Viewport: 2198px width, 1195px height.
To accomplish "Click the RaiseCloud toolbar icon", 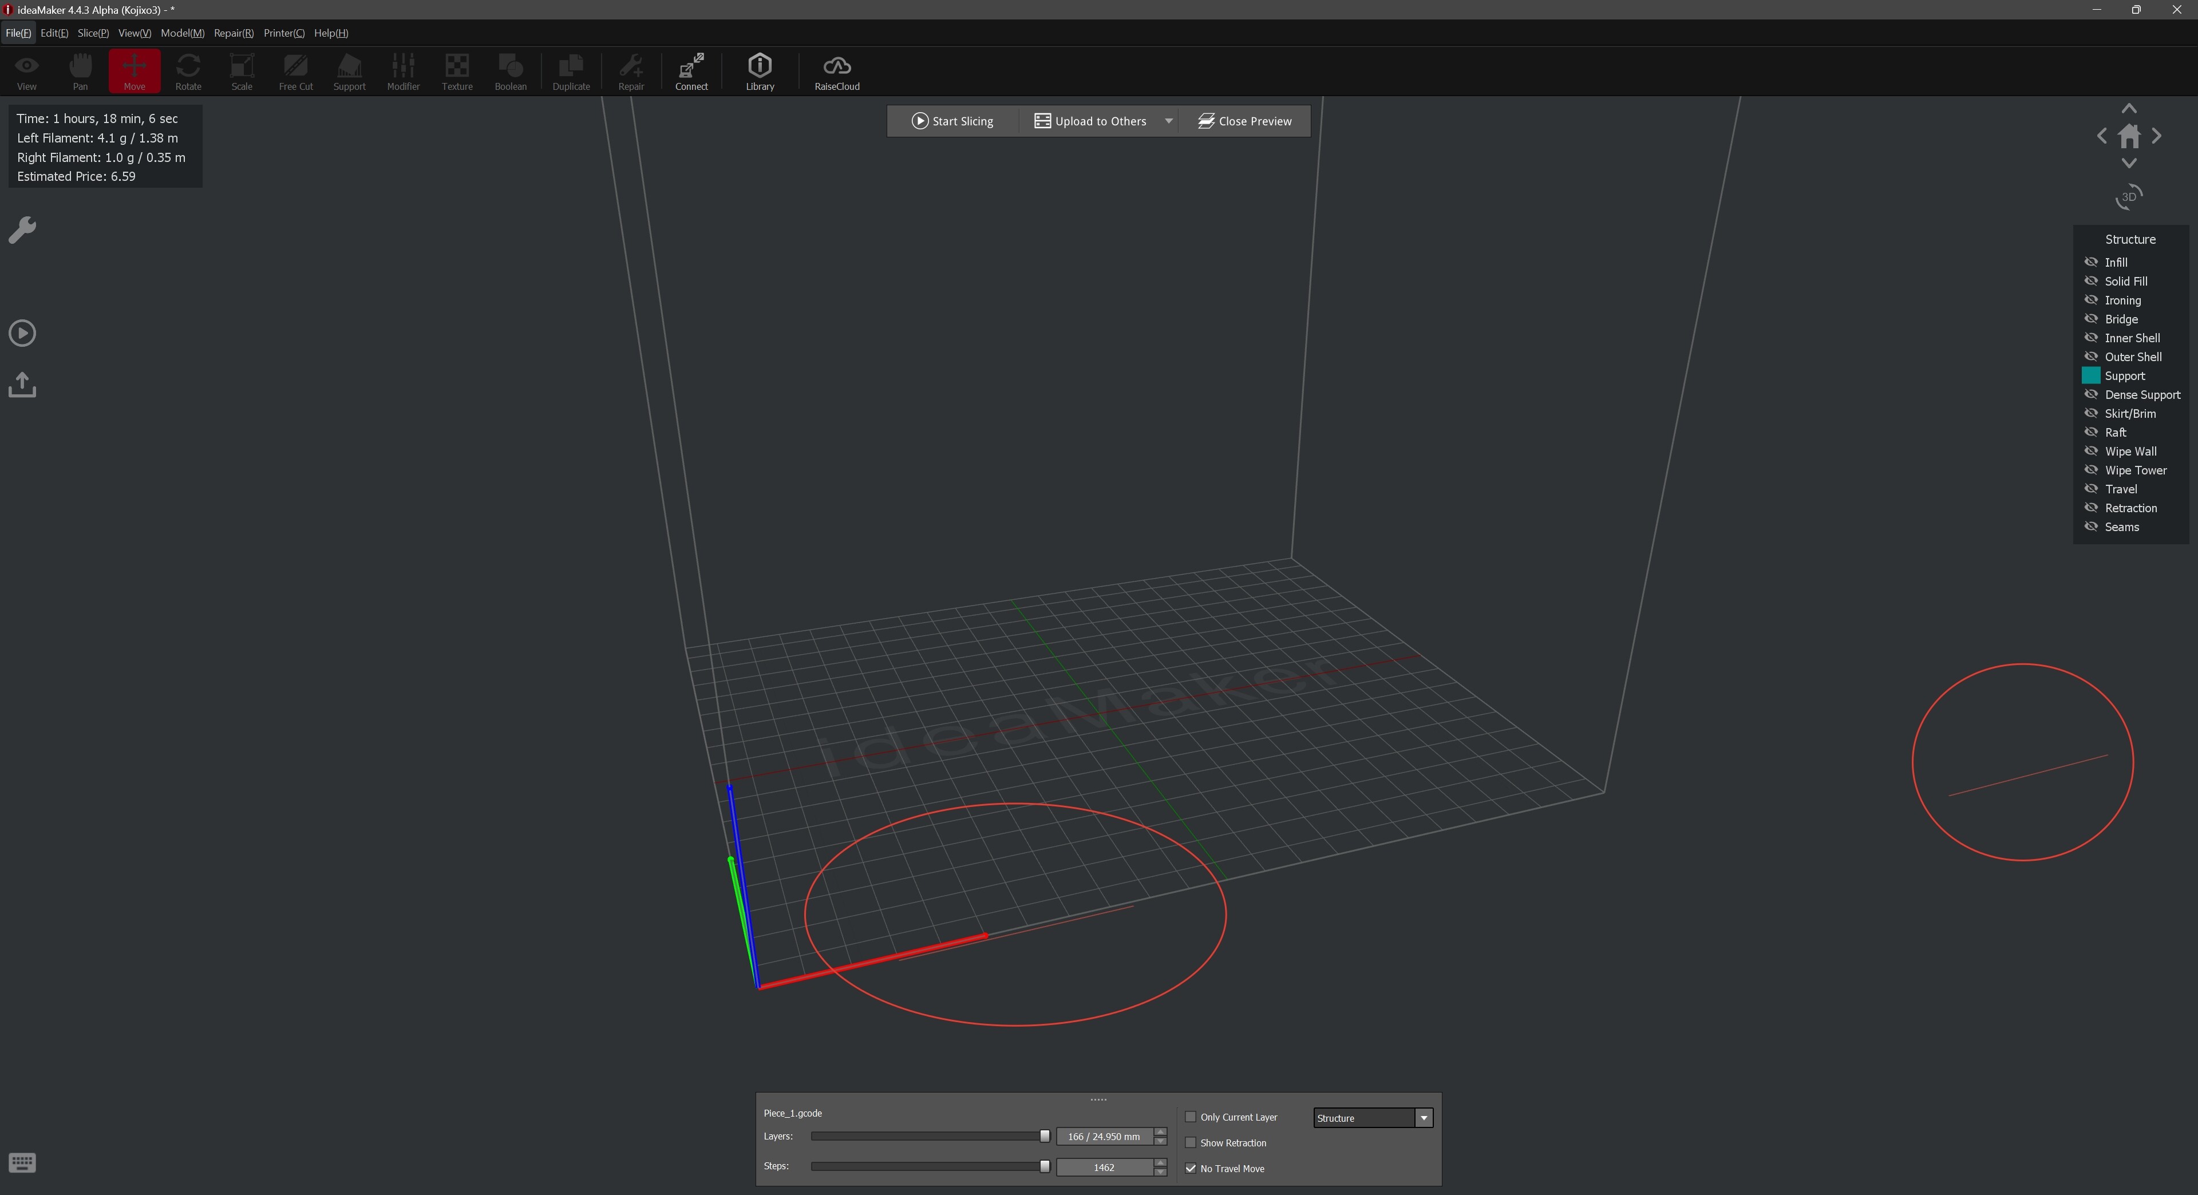I will (x=836, y=71).
